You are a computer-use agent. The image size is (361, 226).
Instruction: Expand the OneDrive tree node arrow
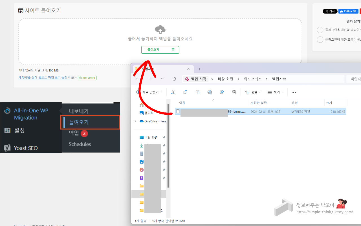coord(135,121)
